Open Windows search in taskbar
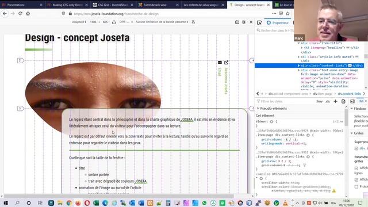 (17, 203)
